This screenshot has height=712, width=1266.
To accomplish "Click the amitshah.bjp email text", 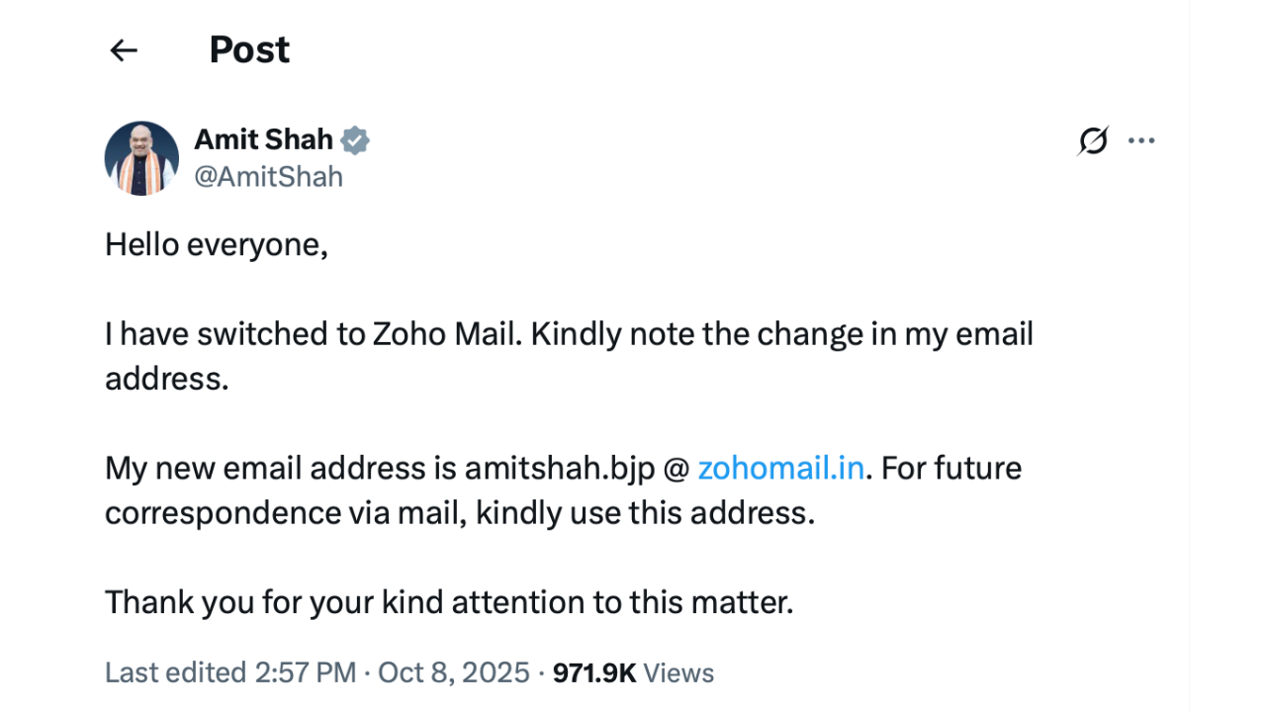I will [560, 468].
